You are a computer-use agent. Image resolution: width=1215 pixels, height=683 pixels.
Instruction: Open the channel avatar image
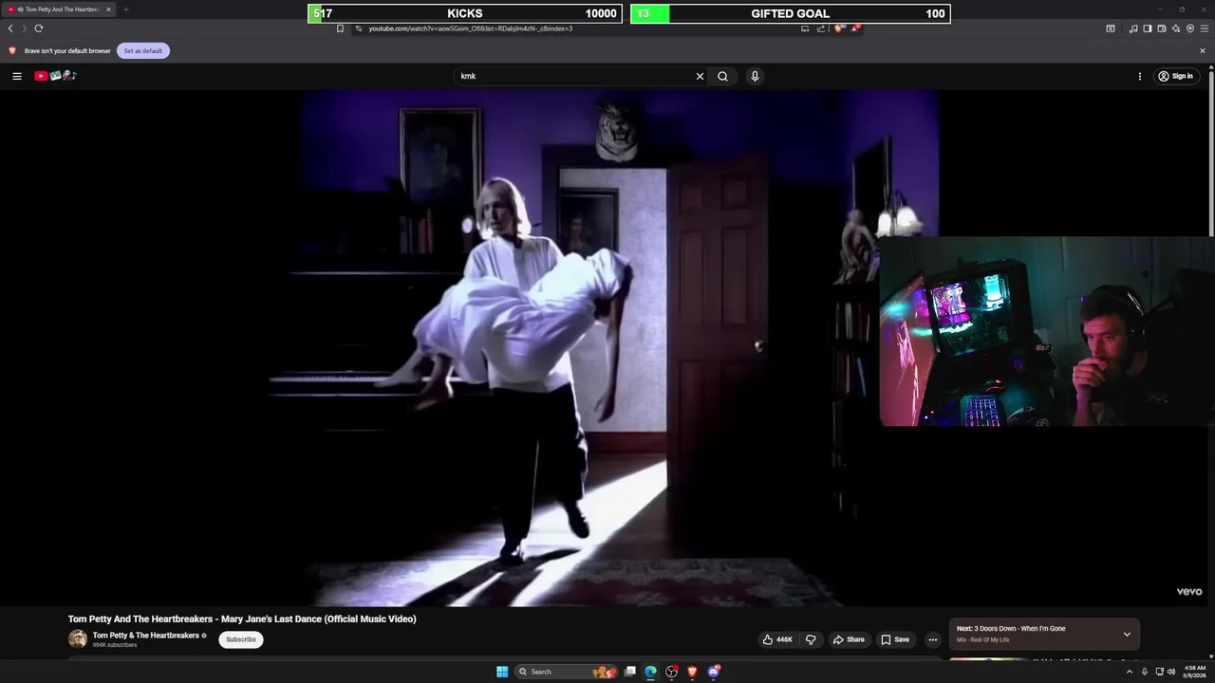pyautogui.click(x=78, y=639)
